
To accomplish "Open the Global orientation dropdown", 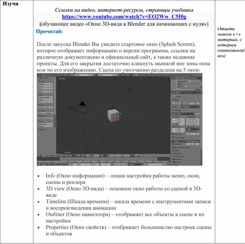I will click(104, 155).
